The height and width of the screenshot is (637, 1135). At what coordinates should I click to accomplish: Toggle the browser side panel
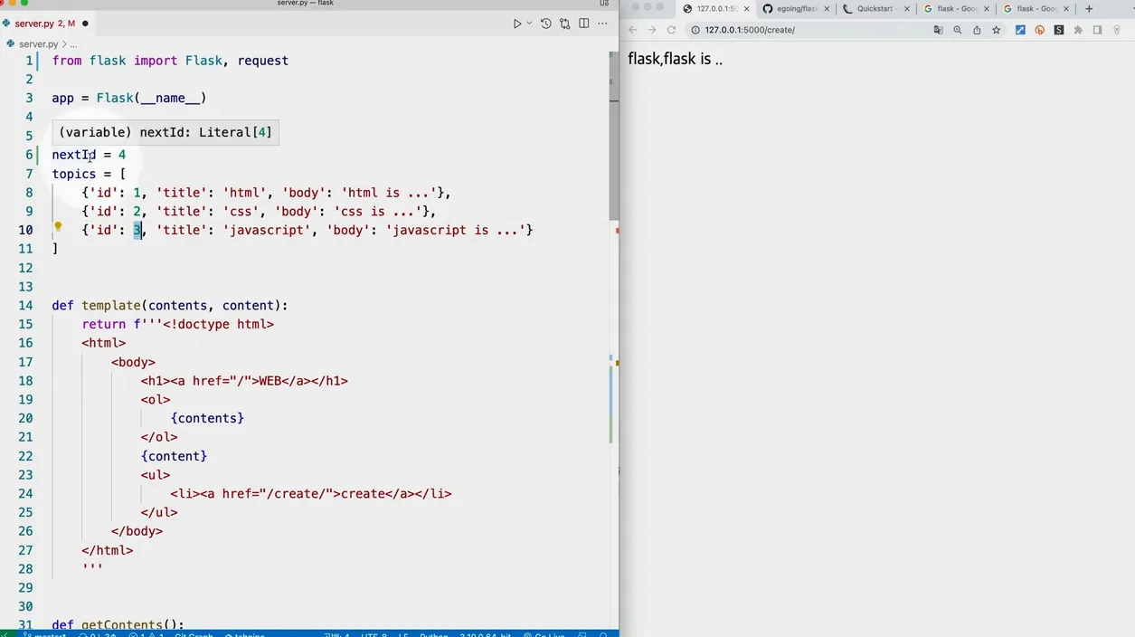point(1098,30)
